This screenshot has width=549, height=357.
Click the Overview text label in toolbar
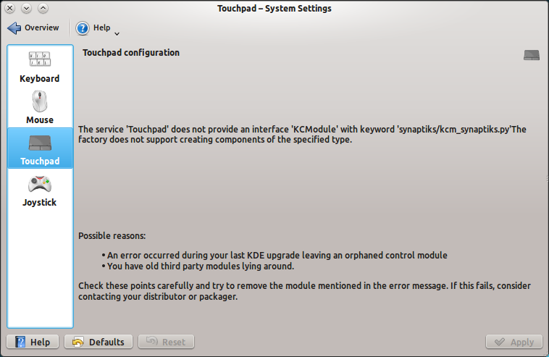pos(42,28)
